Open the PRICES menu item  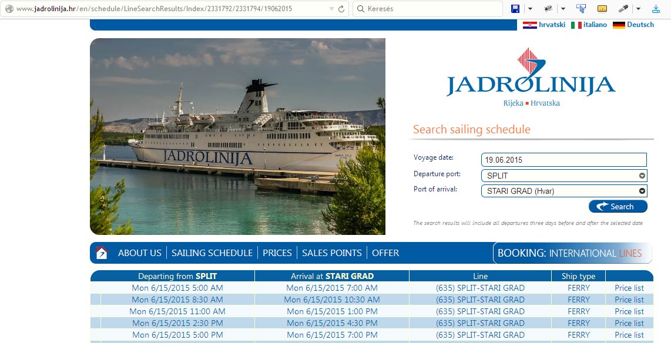277,253
